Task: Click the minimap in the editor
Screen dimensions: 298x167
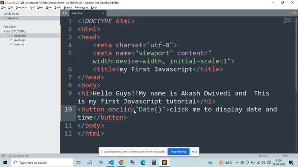Action: (289, 20)
